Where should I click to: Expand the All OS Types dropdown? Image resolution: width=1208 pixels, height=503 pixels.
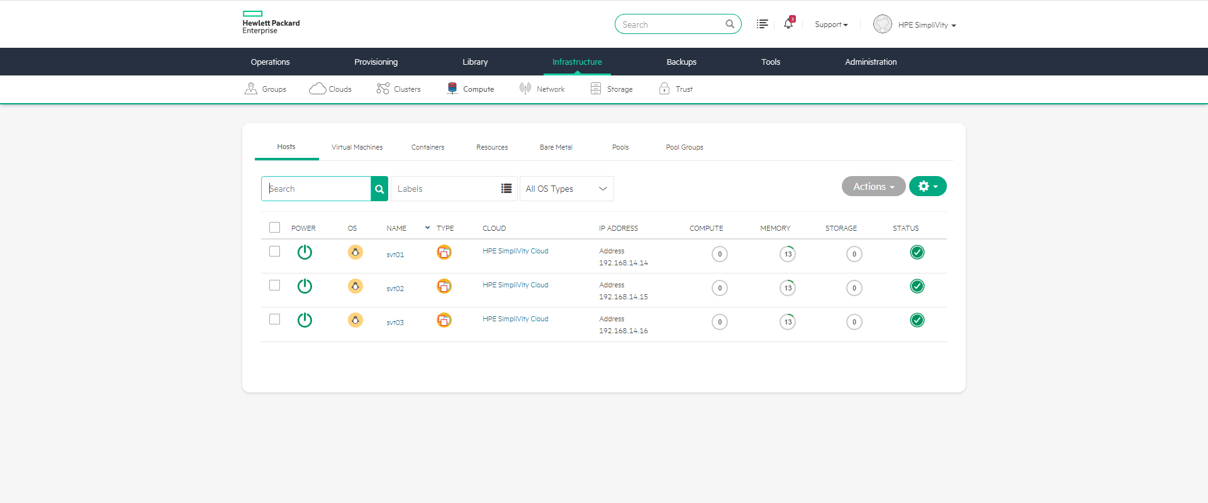coord(566,189)
